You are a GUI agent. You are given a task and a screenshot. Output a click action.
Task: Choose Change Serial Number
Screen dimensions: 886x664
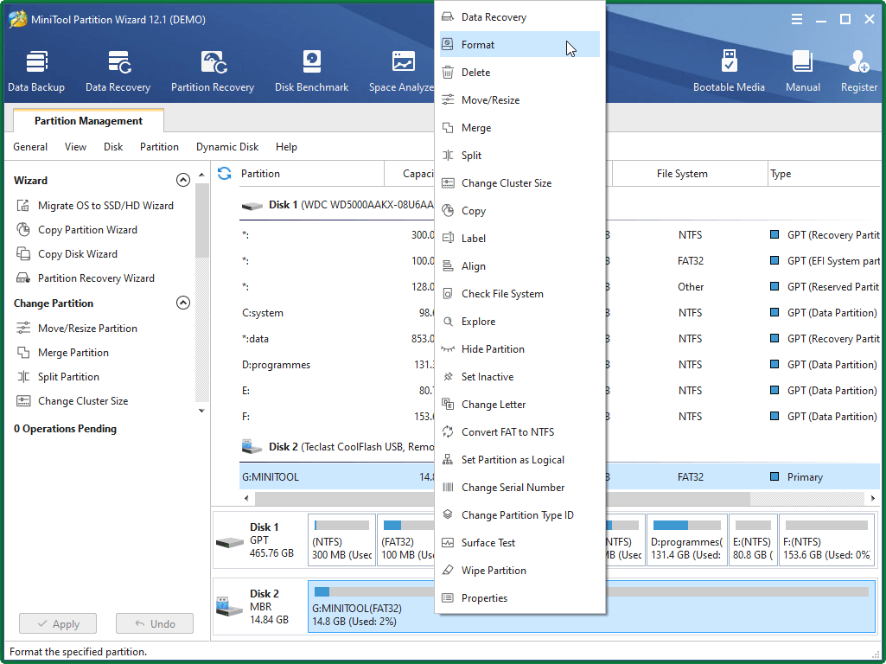point(519,488)
